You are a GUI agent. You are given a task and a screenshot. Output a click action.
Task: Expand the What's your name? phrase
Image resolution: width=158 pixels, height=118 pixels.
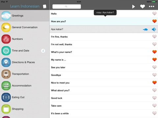coord(104,52)
